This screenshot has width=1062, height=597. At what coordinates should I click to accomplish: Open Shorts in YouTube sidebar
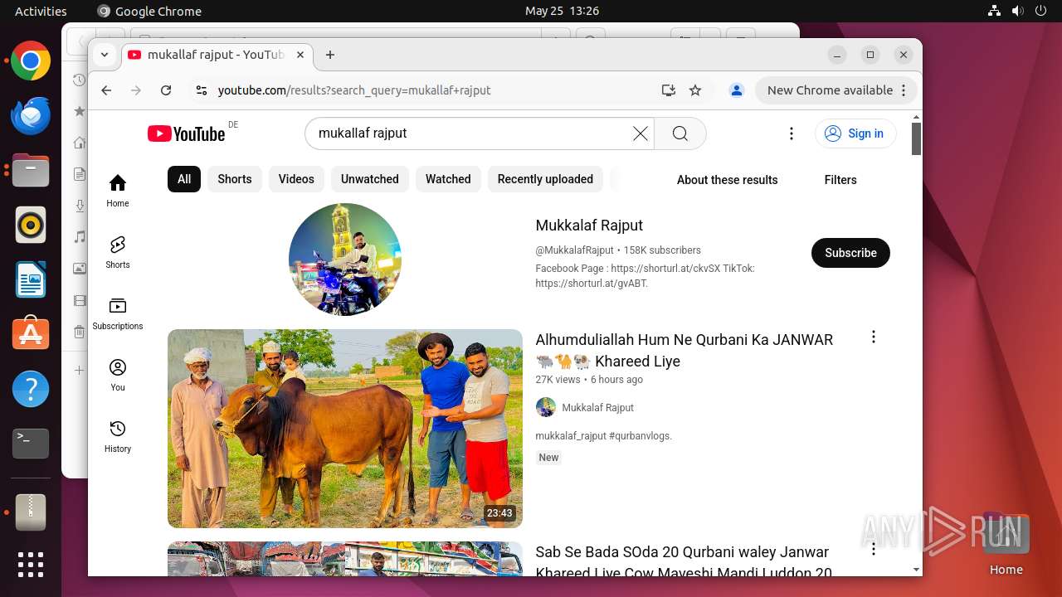click(x=118, y=252)
